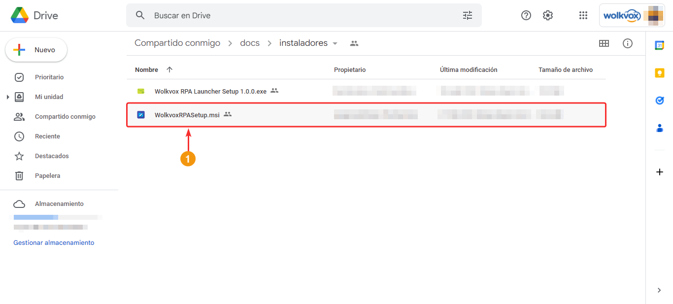Image resolution: width=673 pixels, height=304 pixels.
Task: Click Gestionar almacenamiento link
Action: (54, 243)
